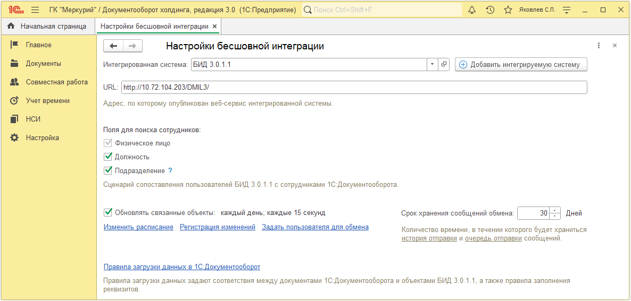
Task: Open favorites star icon
Action: pos(508,10)
